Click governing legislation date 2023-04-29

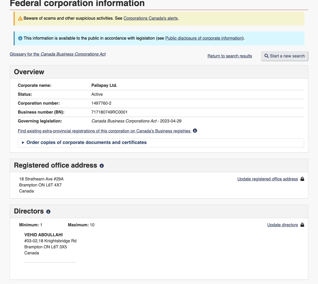(171, 121)
